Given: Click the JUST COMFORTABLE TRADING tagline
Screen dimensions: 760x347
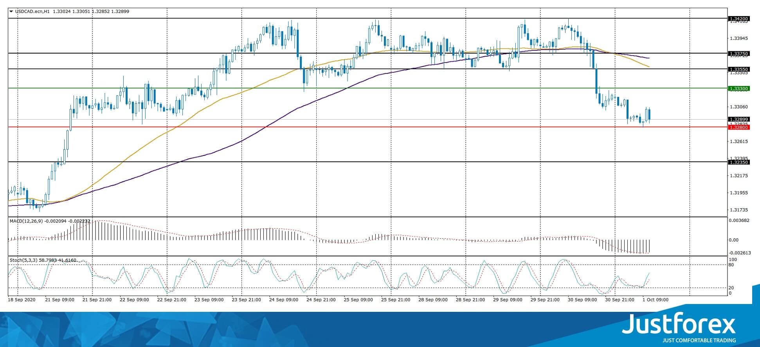Looking at the screenshot, I should coord(699,340).
